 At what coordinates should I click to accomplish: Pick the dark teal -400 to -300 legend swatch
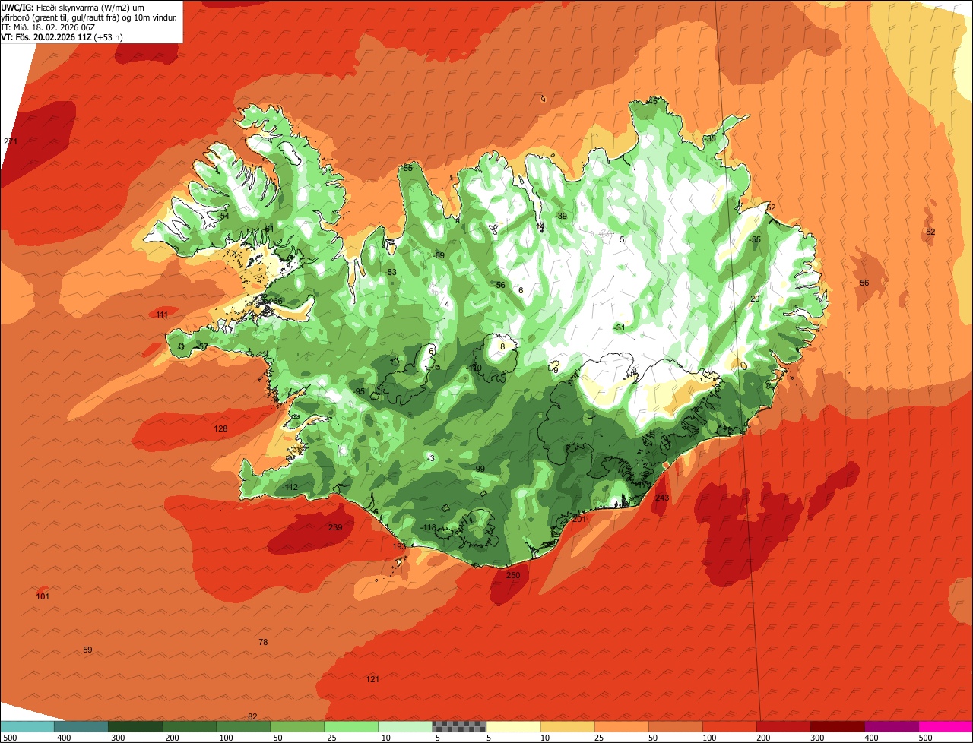(81, 726)
